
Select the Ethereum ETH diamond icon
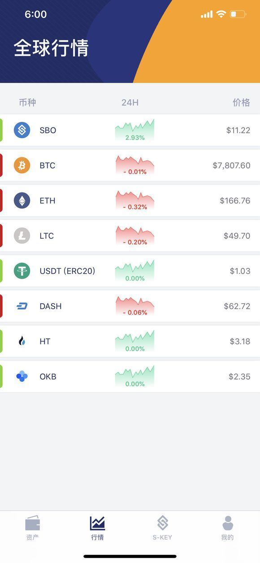click(x=22, y=201)
